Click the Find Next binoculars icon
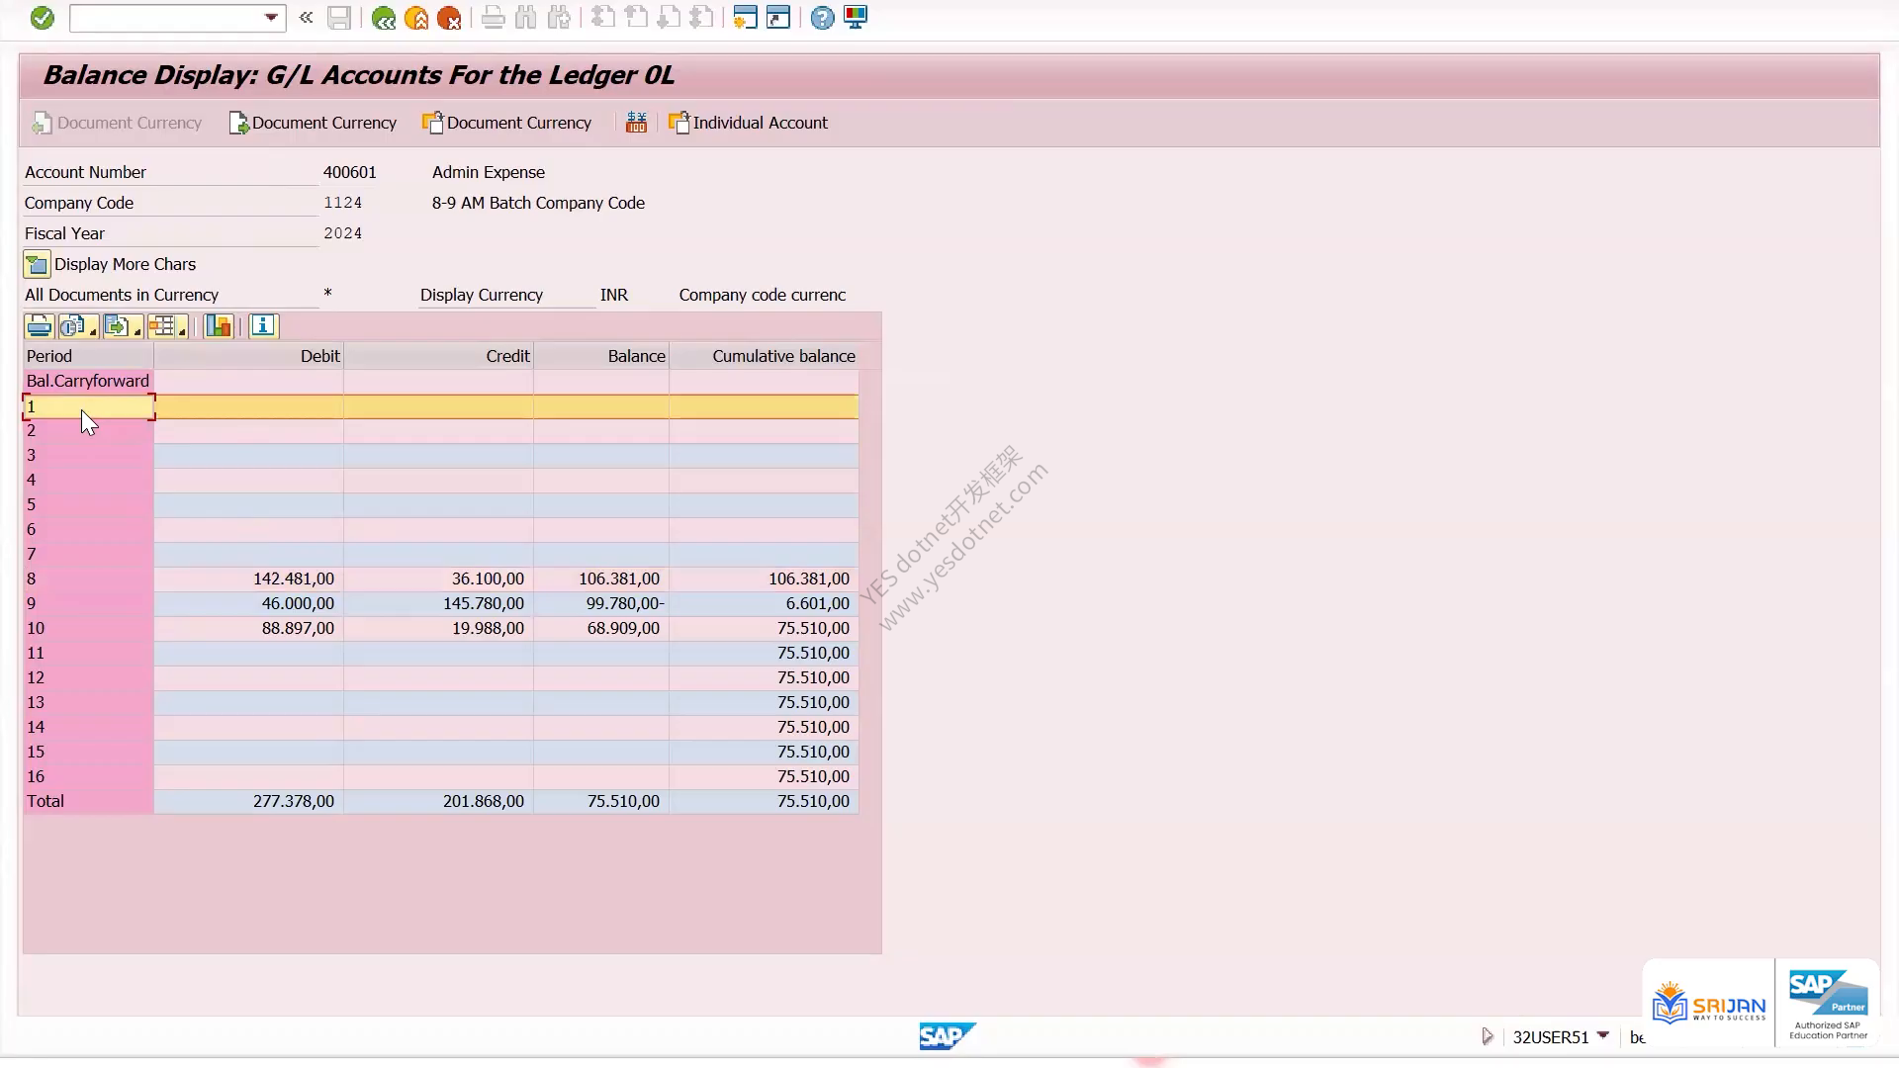 tap(559, 18)
